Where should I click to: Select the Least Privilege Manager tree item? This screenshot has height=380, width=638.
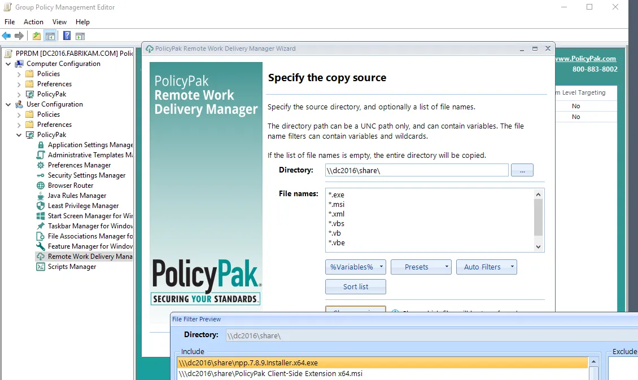[x=84, y=206]
